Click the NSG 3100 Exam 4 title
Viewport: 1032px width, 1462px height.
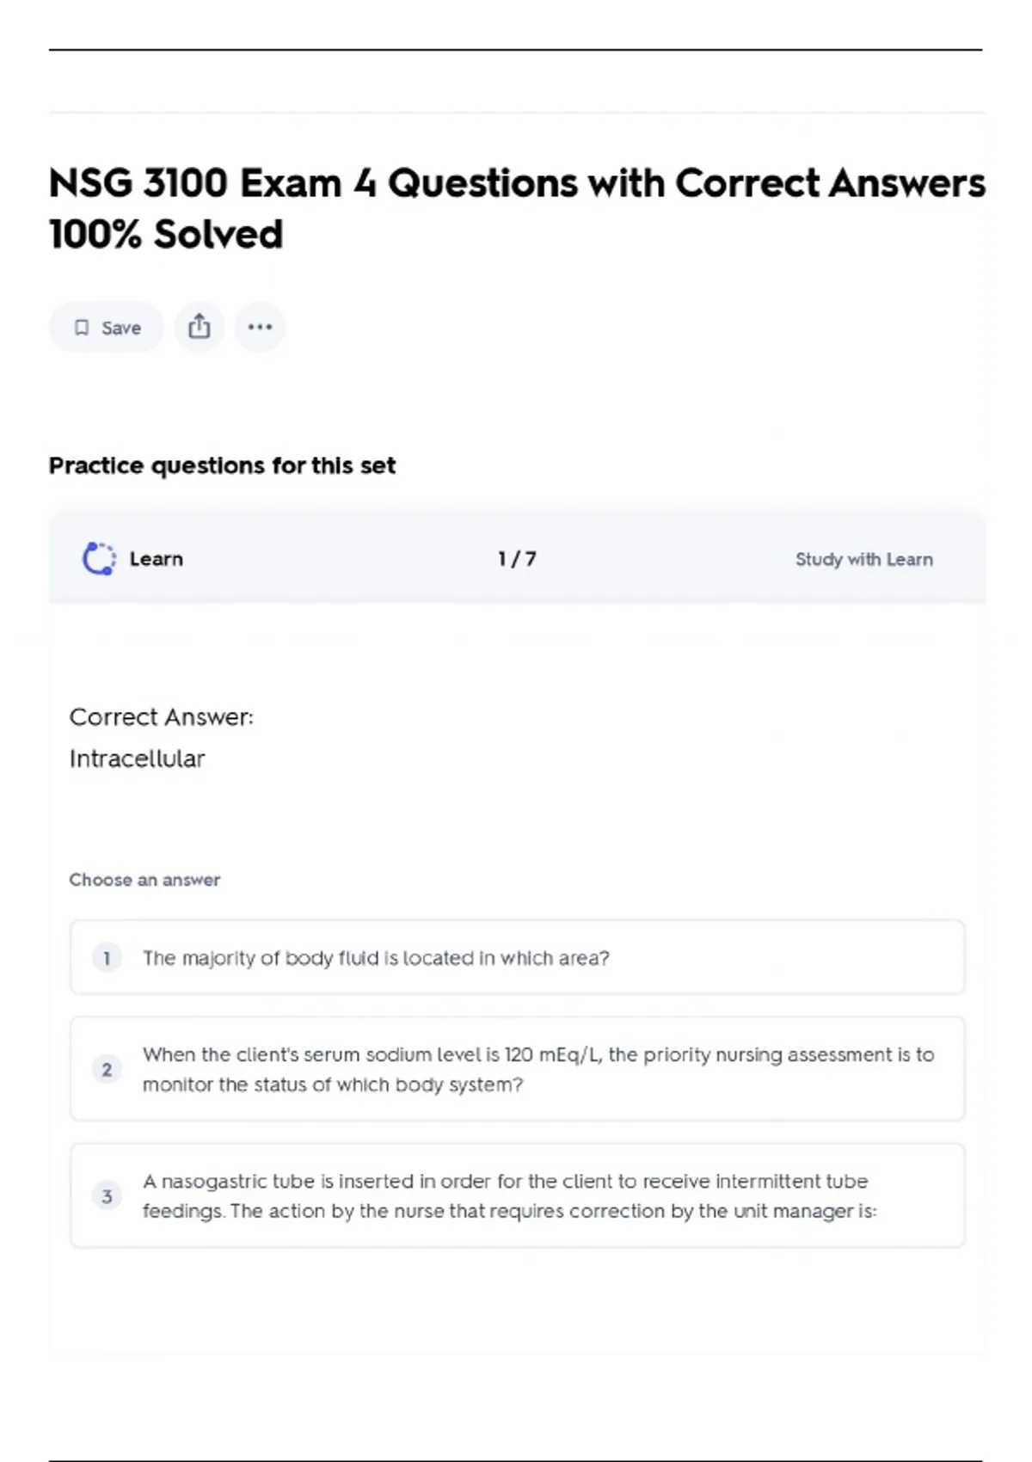click(x=516, y=208)
